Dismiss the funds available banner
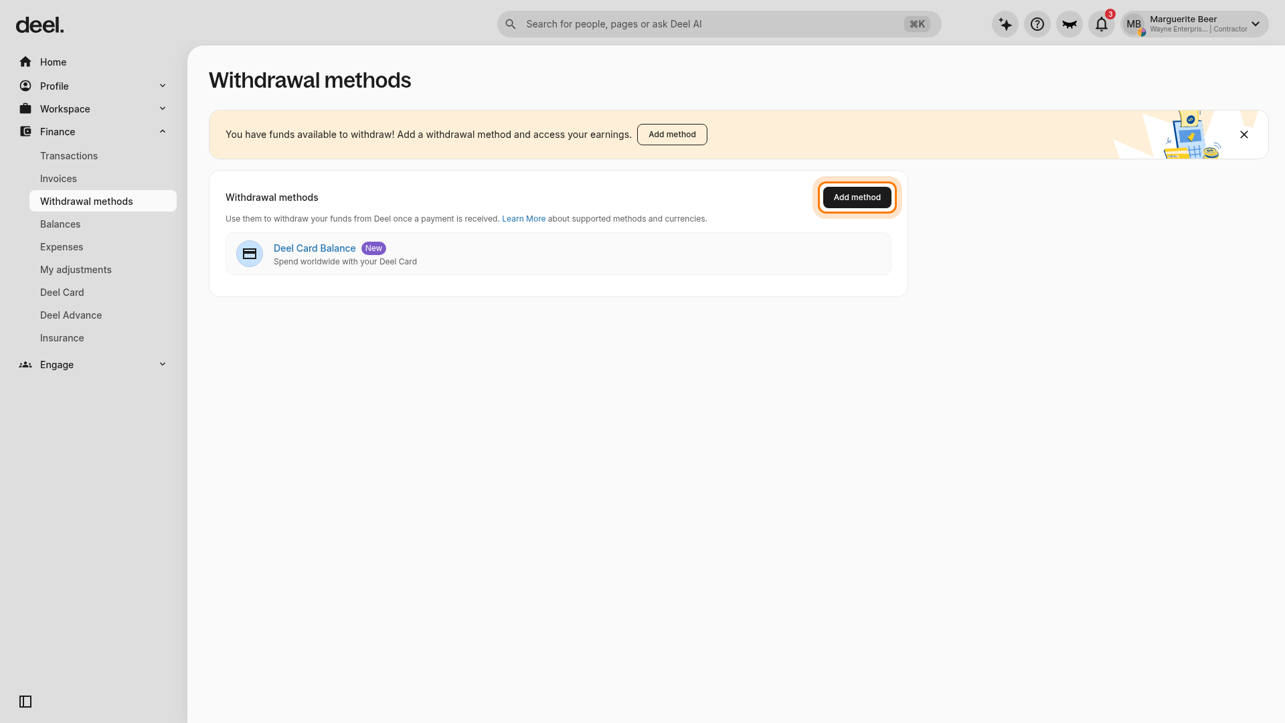Image resolution: width=1285 pixels, height=723 pixels. tap(1244, 135)
